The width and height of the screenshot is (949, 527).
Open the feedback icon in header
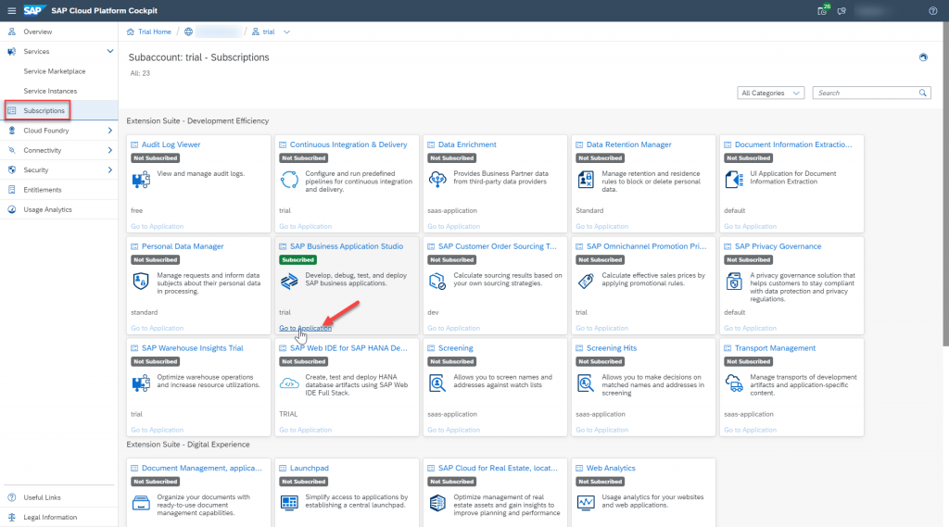841,11
